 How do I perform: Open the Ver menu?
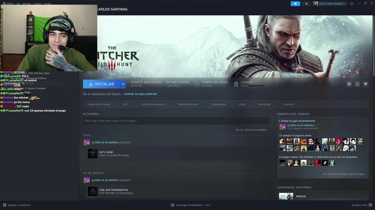[x=18, y=3]
